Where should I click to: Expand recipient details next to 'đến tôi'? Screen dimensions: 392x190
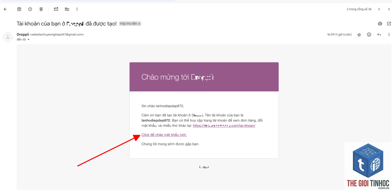pos(28,40)
